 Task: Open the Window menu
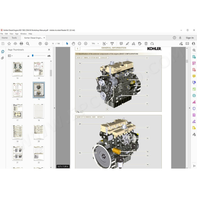point(23,34)
